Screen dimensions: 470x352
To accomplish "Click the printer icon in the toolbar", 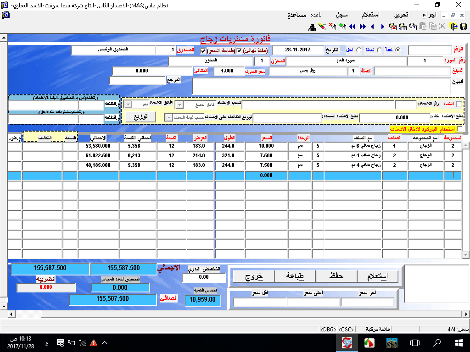I will click(x=313, y=27).
